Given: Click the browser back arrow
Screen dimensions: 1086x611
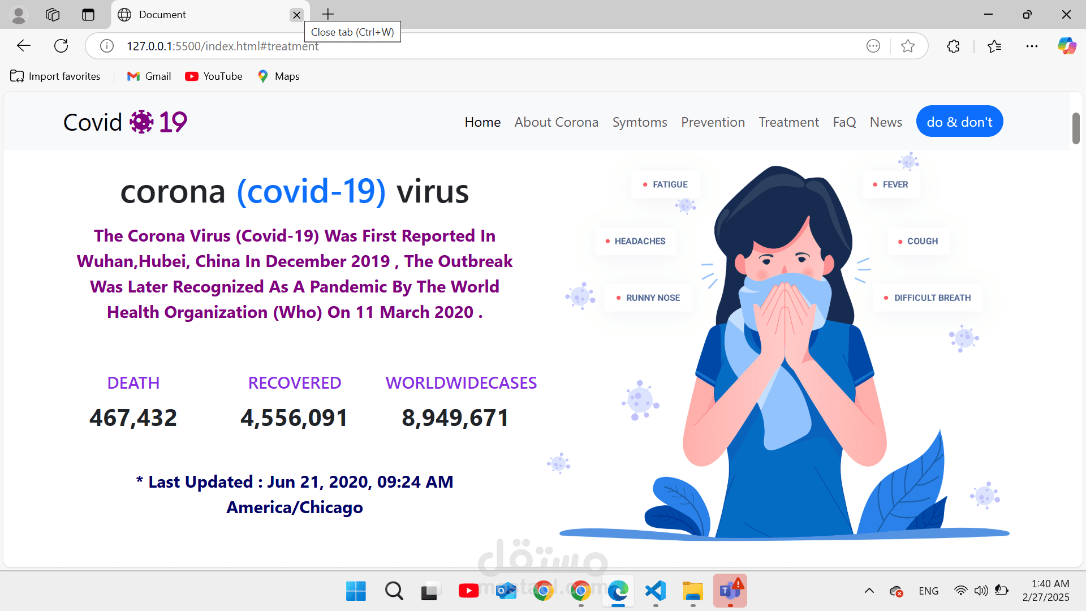Looking at the screenshot, I should [x=24, y=46].
